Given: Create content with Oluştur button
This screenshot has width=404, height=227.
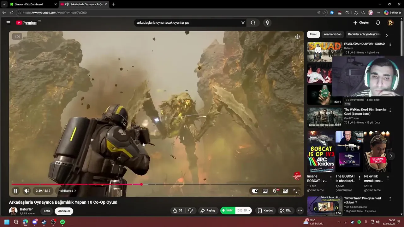Looking at the screenshot, I should pyautogui.click(x=361, y=23).
